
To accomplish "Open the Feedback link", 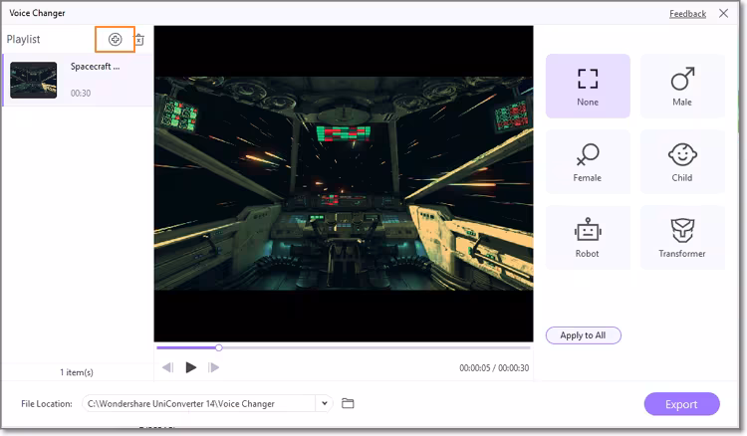I will click(687, 14).
